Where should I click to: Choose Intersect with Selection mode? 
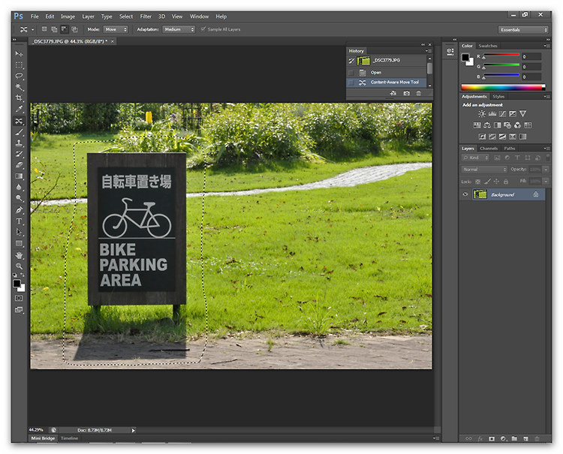coord(74,29)
